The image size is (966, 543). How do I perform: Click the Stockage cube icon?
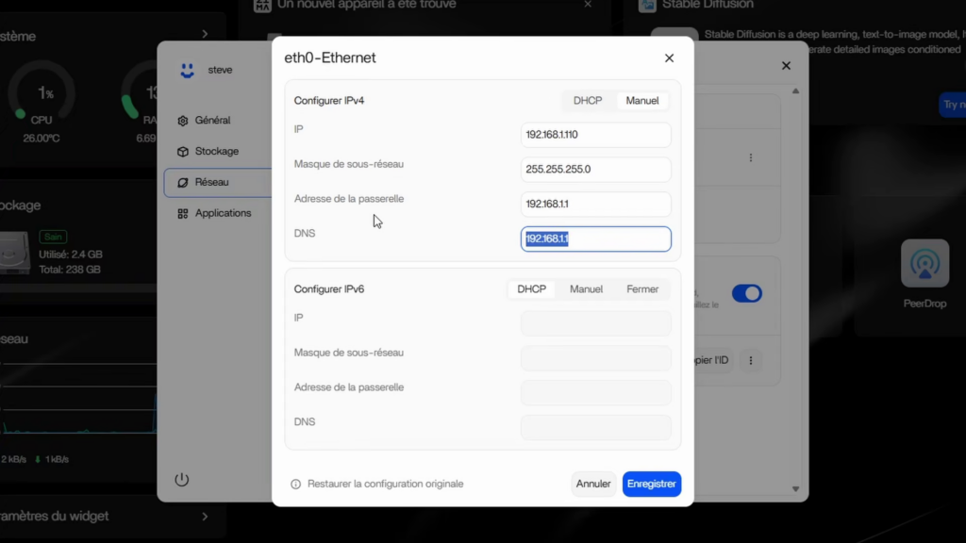tap(183, 152)
